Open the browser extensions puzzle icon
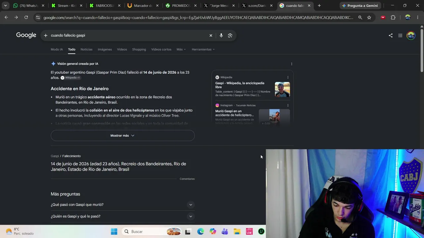Image resolution: width=424 pixels, height=238 pixels. pyautogui.click(x=393, y=18)
